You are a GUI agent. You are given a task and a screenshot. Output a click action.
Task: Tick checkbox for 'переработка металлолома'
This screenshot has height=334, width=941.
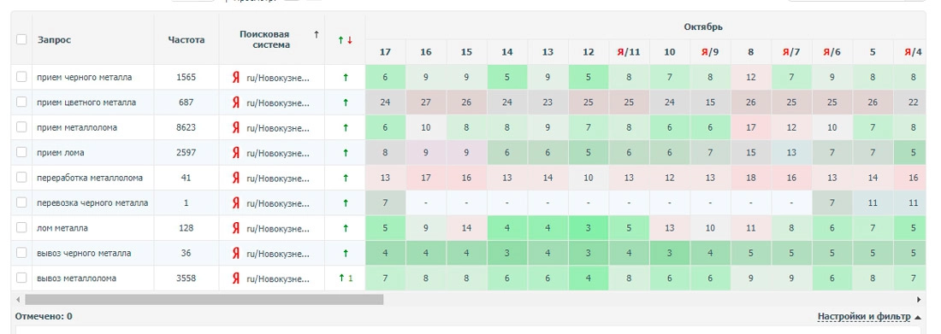coord(21,178)
